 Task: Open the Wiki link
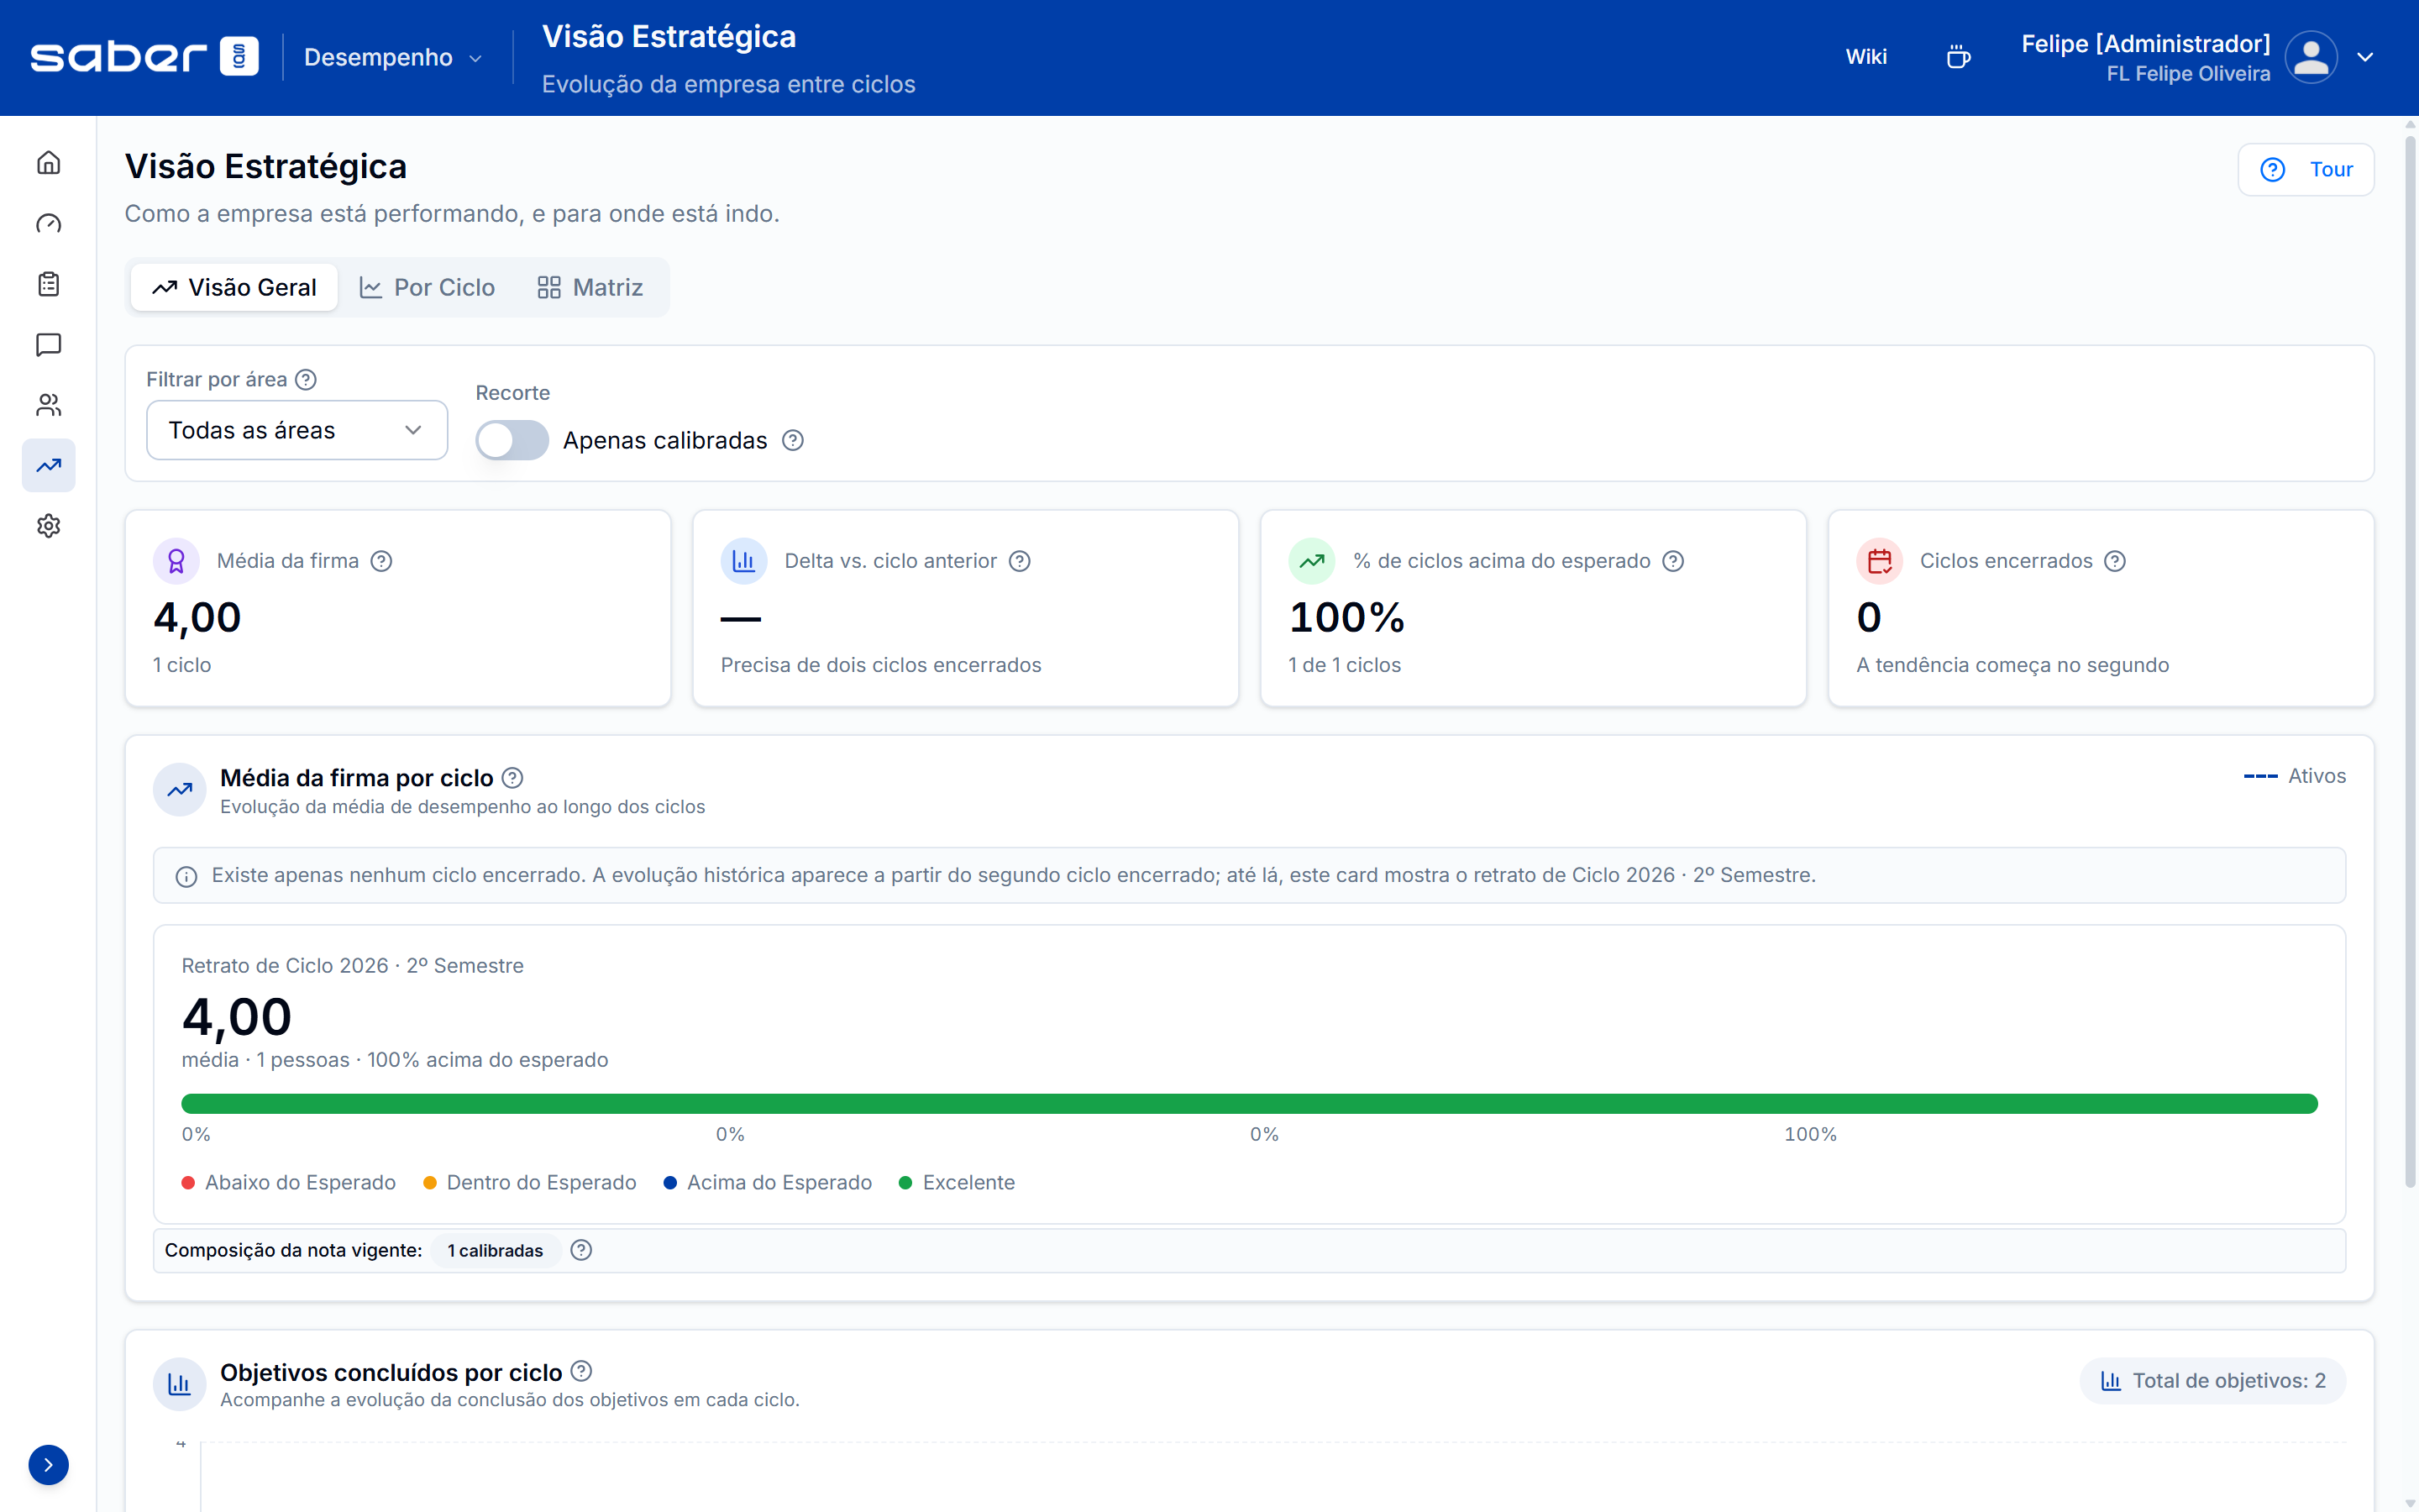tap(1866, 57)
